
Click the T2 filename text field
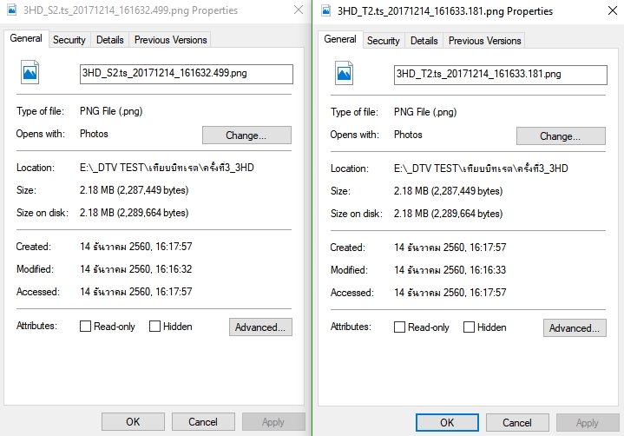point(500,75)
